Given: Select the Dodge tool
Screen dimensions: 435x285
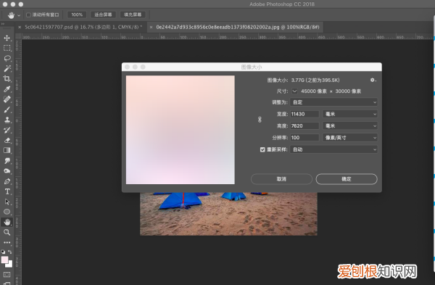Looking at the screenshot, I should pyautogui.click(x=7, y=171).
